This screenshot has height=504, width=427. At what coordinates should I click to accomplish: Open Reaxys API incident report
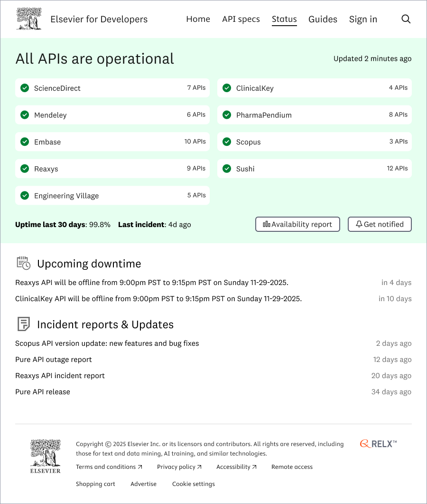[x=60, y=375]
